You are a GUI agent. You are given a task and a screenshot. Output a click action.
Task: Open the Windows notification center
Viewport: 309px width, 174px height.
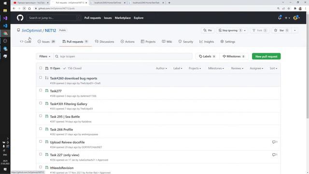pos(5,170)
